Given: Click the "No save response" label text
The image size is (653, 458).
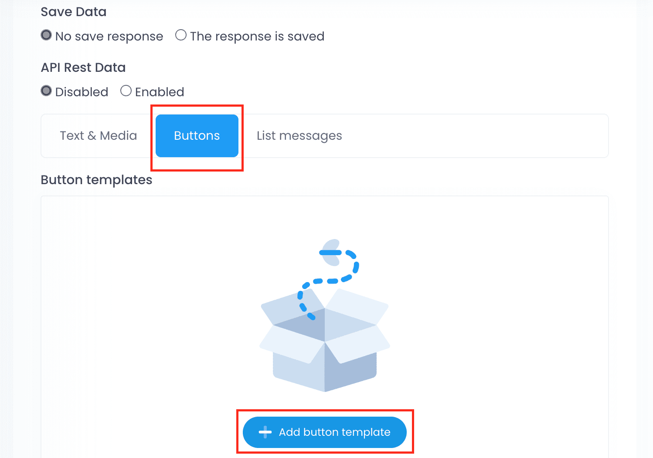Looking at the screenshot, I should pyautogui.click(x=109, y=36).
